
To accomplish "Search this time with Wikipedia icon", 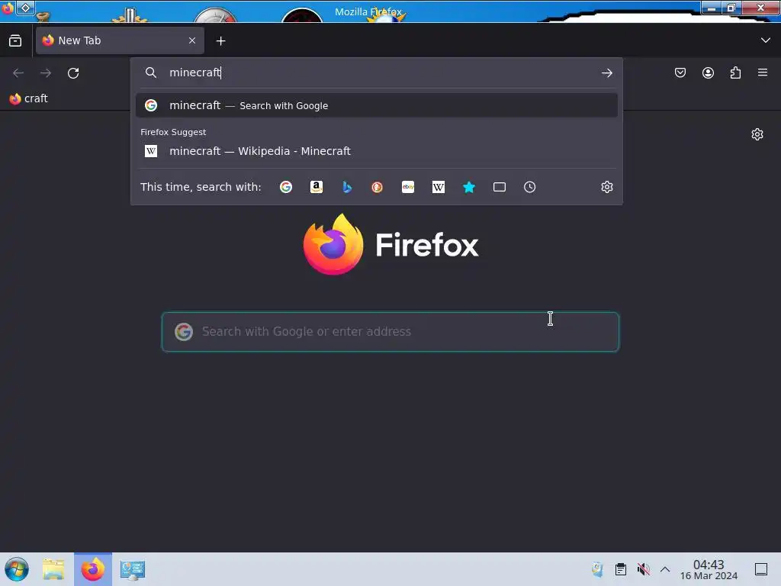I will [x=439, y=187].
